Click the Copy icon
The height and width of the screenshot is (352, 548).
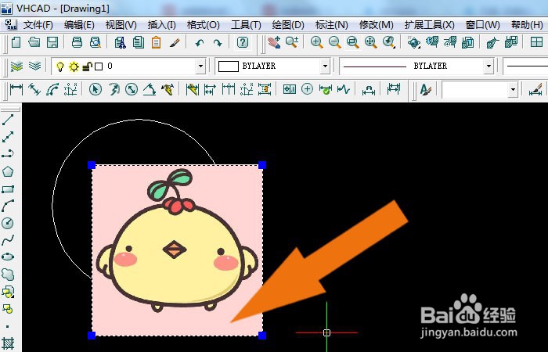tap(139, 42)
